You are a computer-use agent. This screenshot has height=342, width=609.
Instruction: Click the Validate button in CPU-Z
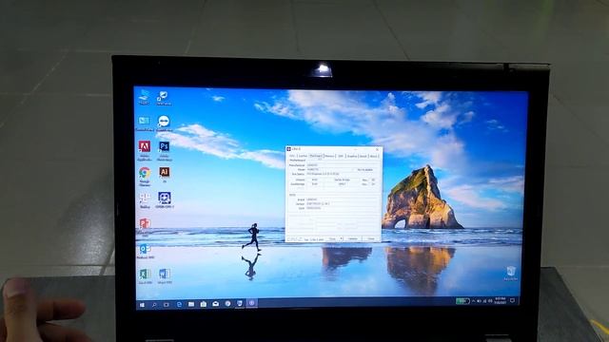click(353, 238)
